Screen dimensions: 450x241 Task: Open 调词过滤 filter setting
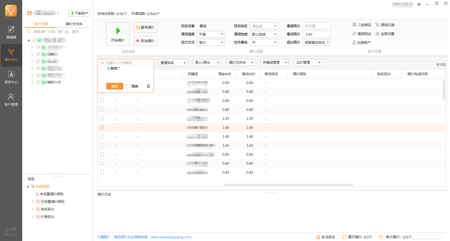[x=385, y=25]
